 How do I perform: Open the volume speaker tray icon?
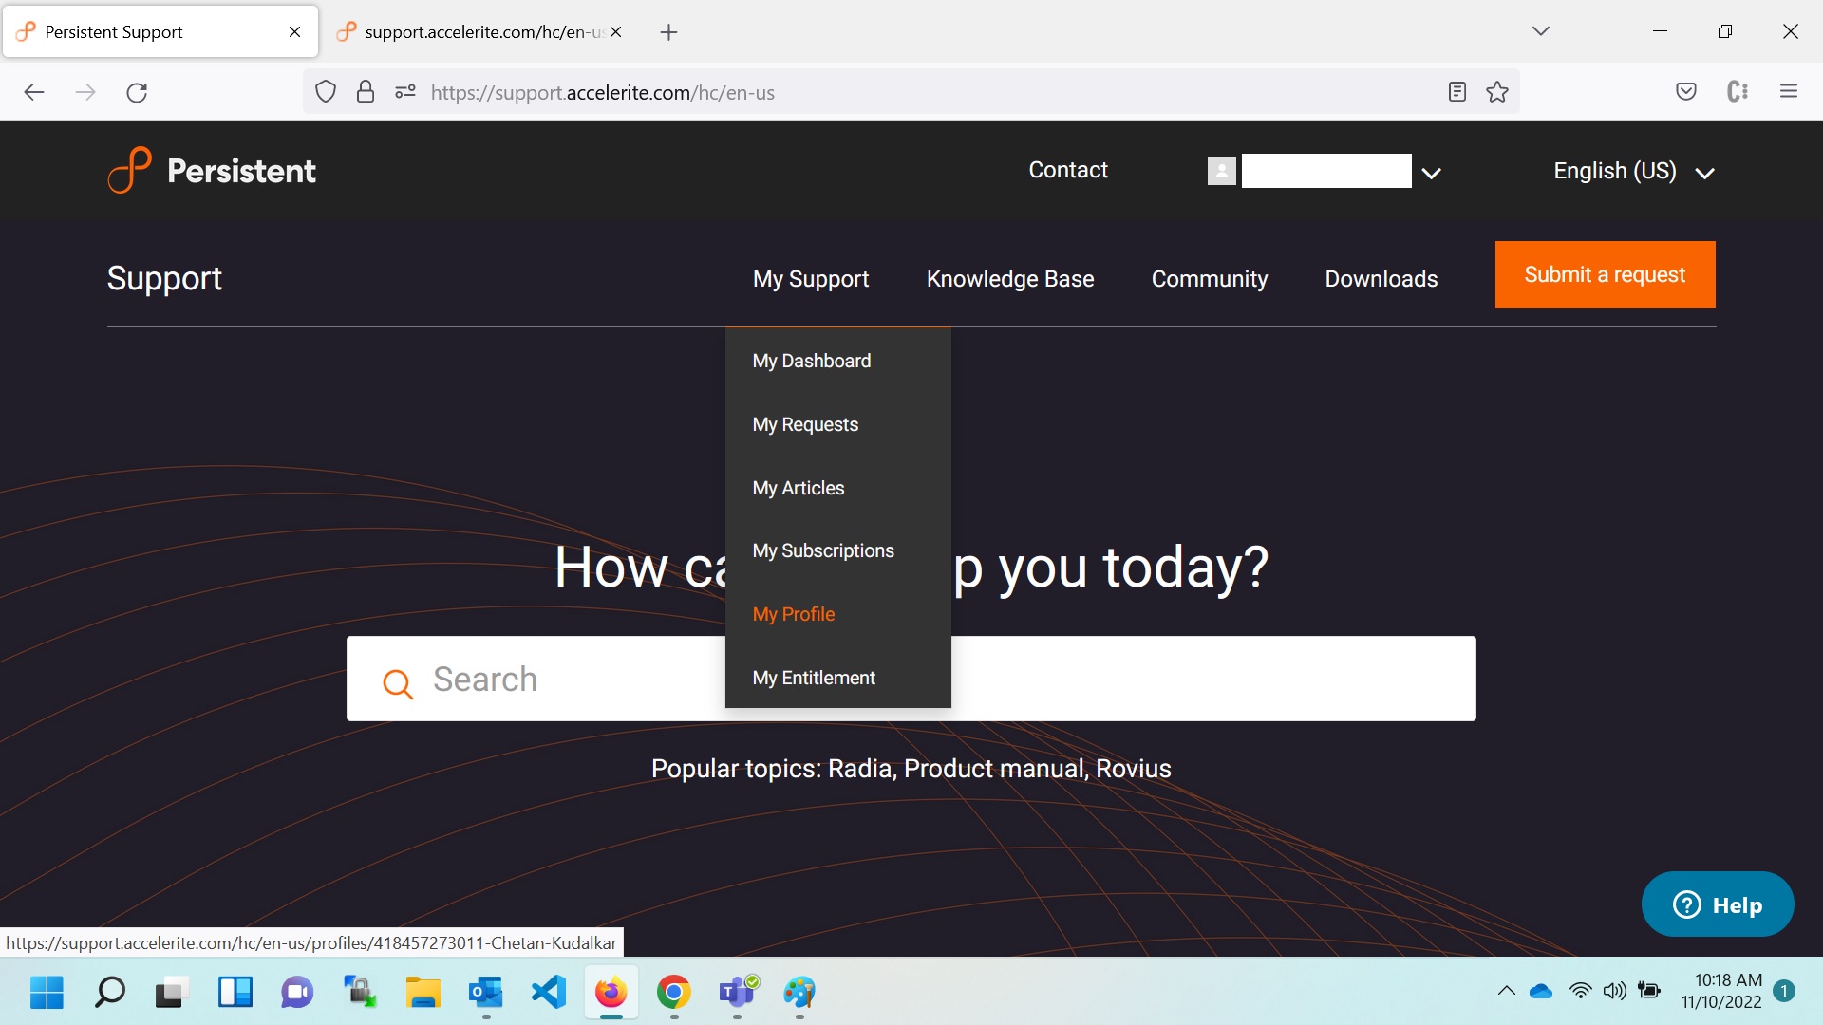pyautogui.click(x=1614, y=991)
